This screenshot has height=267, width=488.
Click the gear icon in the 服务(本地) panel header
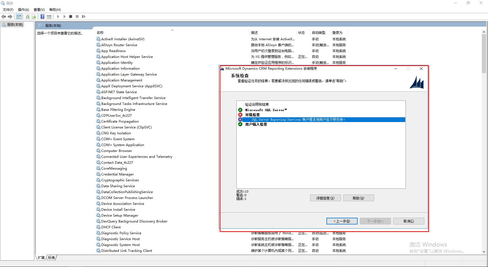pyautogui.click(x=41, y=25)
